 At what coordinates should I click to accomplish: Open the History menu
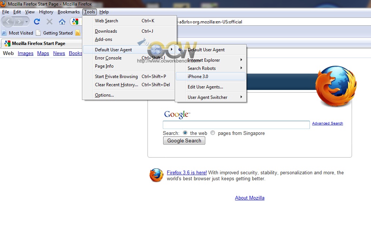tap(46, 12)
